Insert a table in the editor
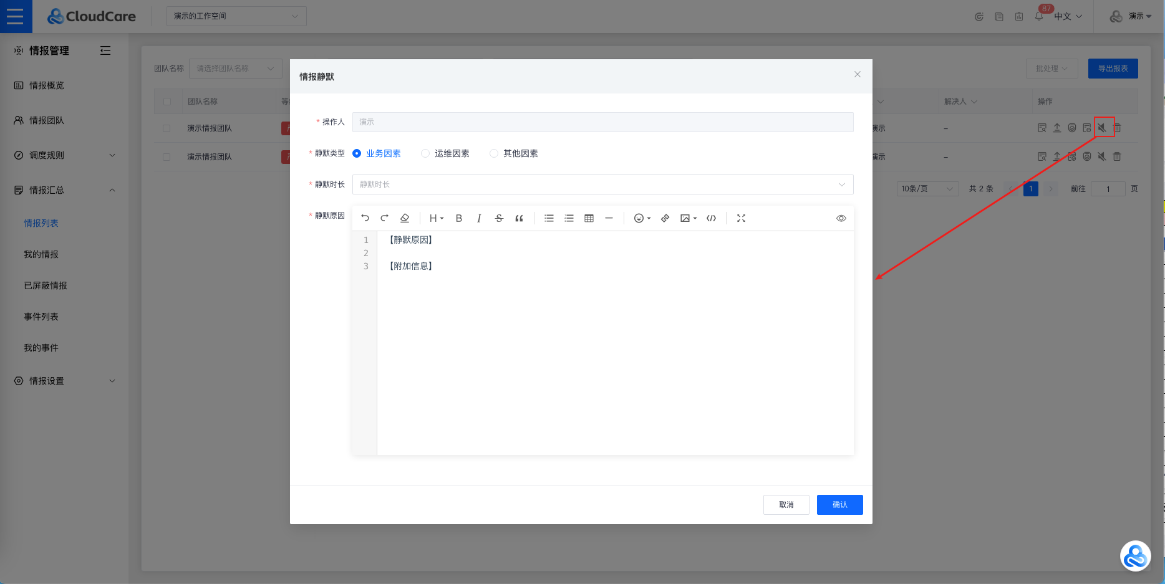Image resolution: width=1165 pixels, height=584 pixels. pyautogui.click(x=589, y=218)
